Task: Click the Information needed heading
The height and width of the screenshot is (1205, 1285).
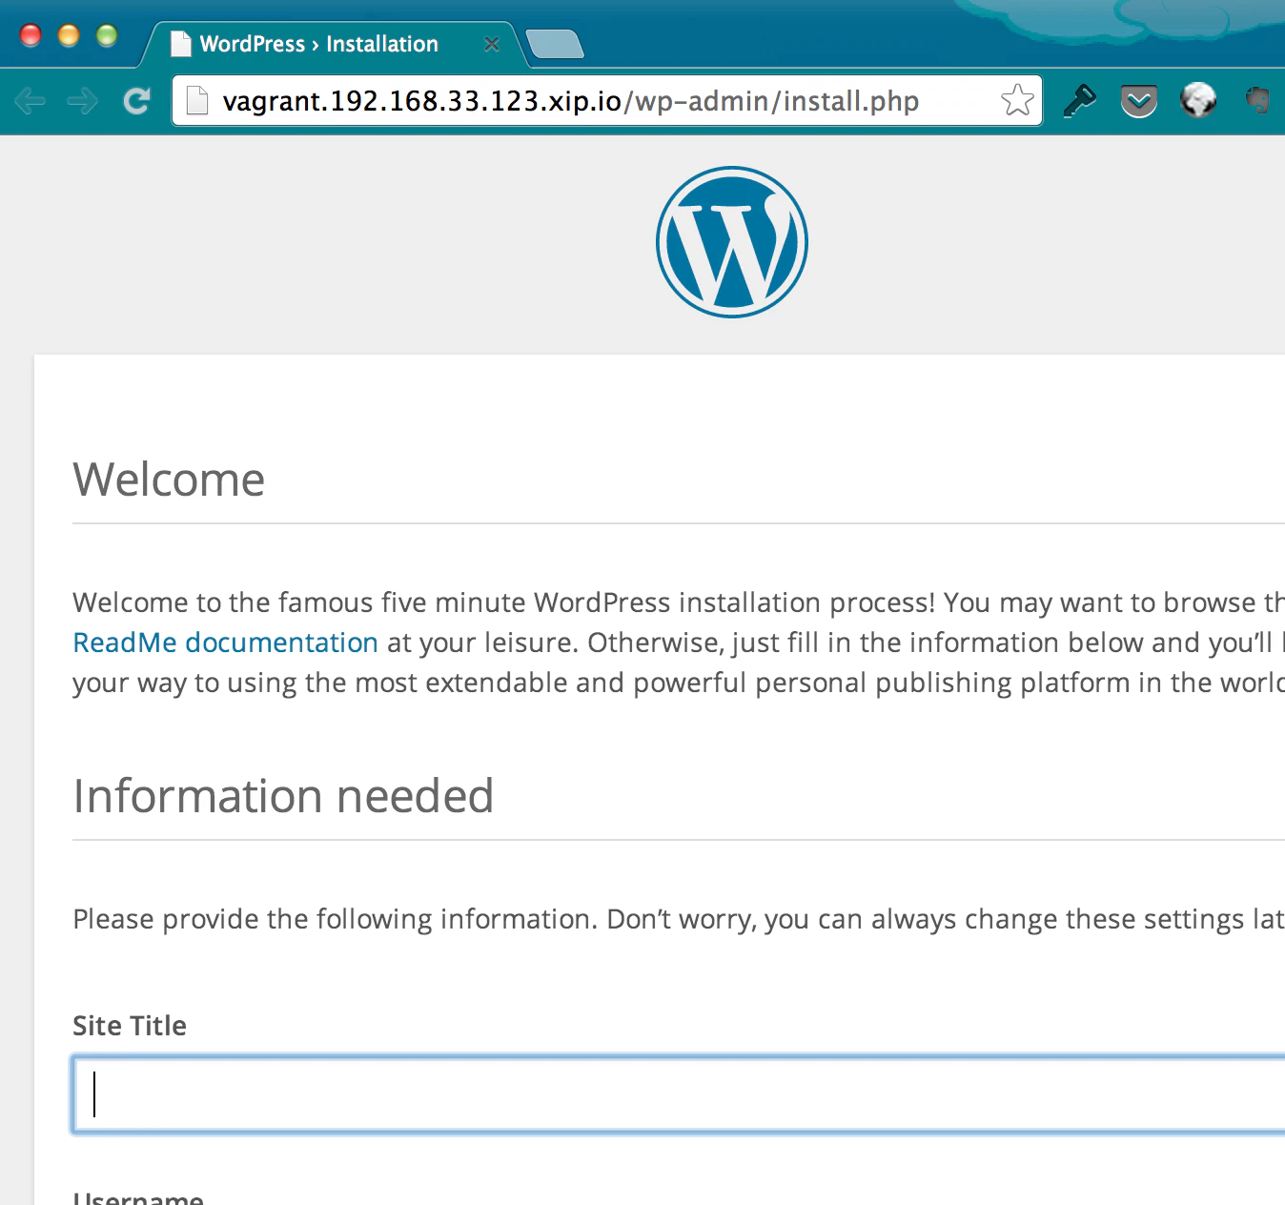Action: pyautogui.click(x=283, y=796)
